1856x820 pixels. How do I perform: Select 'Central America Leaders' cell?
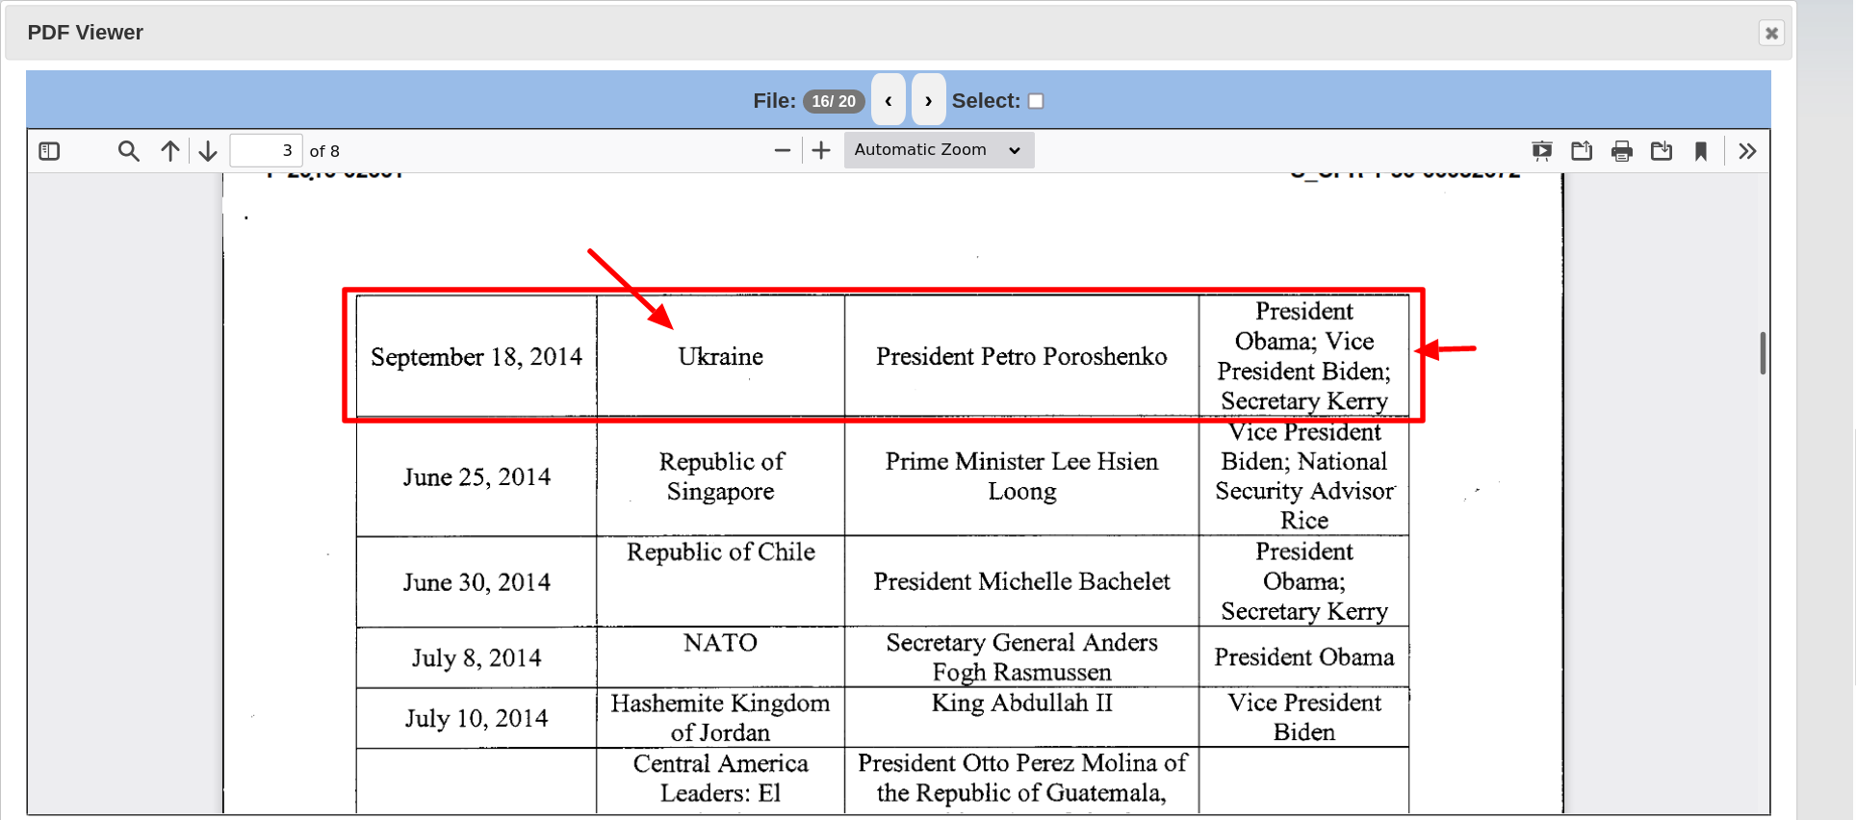(720, 781)
